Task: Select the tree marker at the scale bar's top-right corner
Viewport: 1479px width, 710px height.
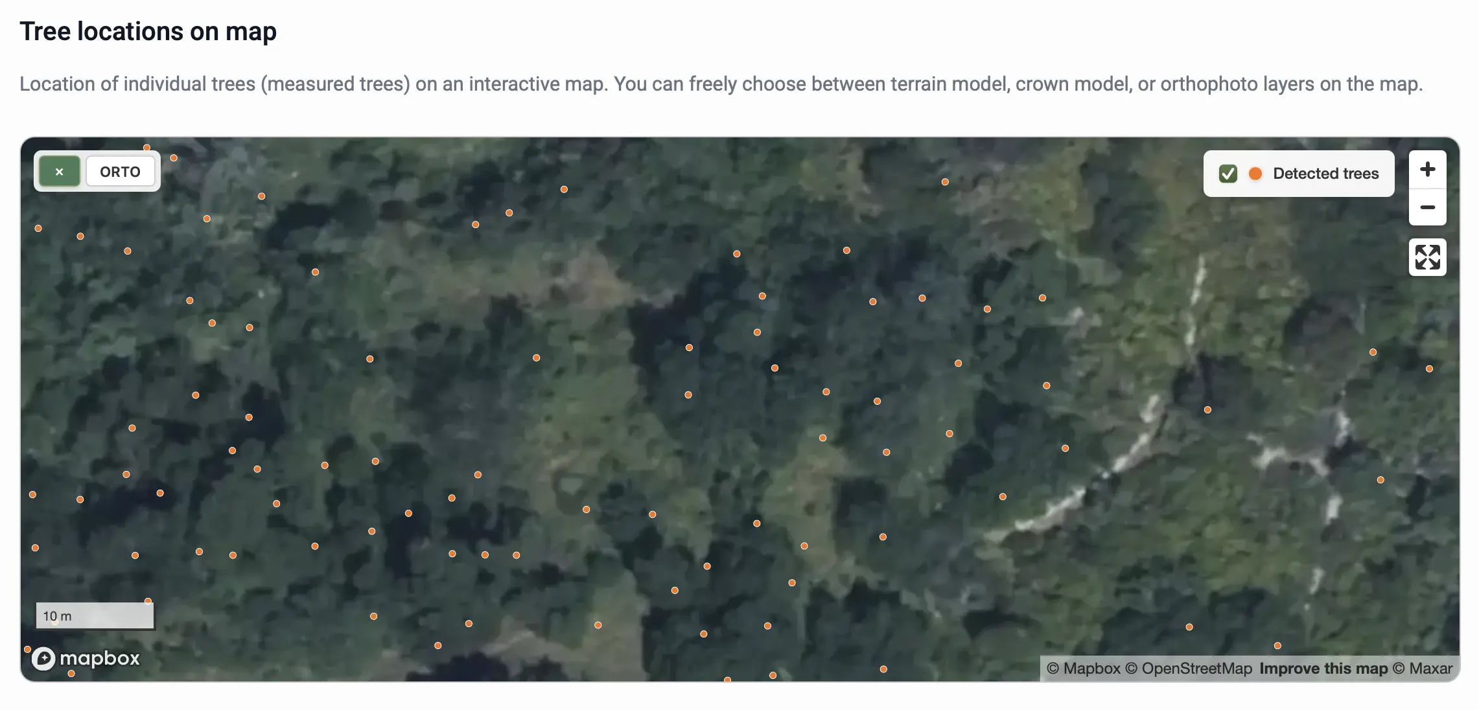Action: [148, 601]
